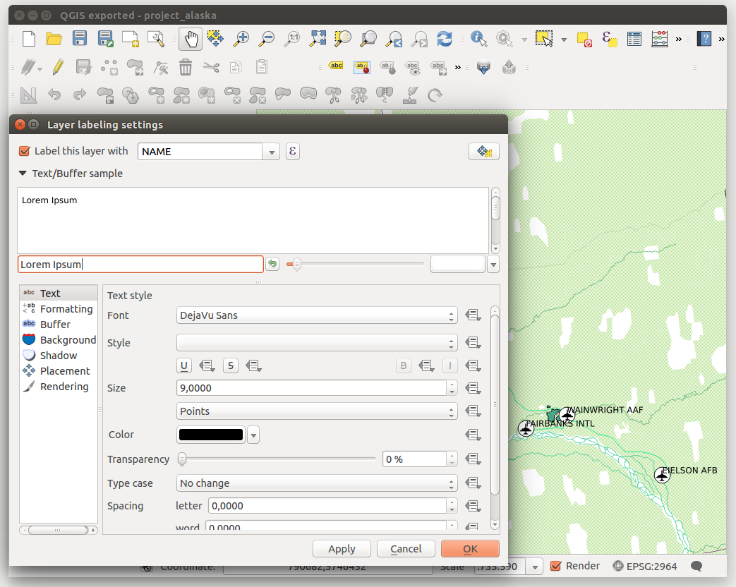
Task: Click the Zoom In magnifier tool
Action: click(241, 39)
